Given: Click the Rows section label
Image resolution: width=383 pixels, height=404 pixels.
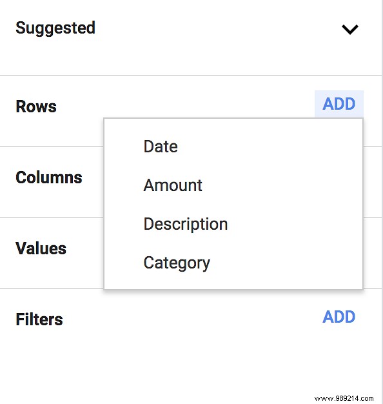Looking at the screenshot, I should click(36, 106).
